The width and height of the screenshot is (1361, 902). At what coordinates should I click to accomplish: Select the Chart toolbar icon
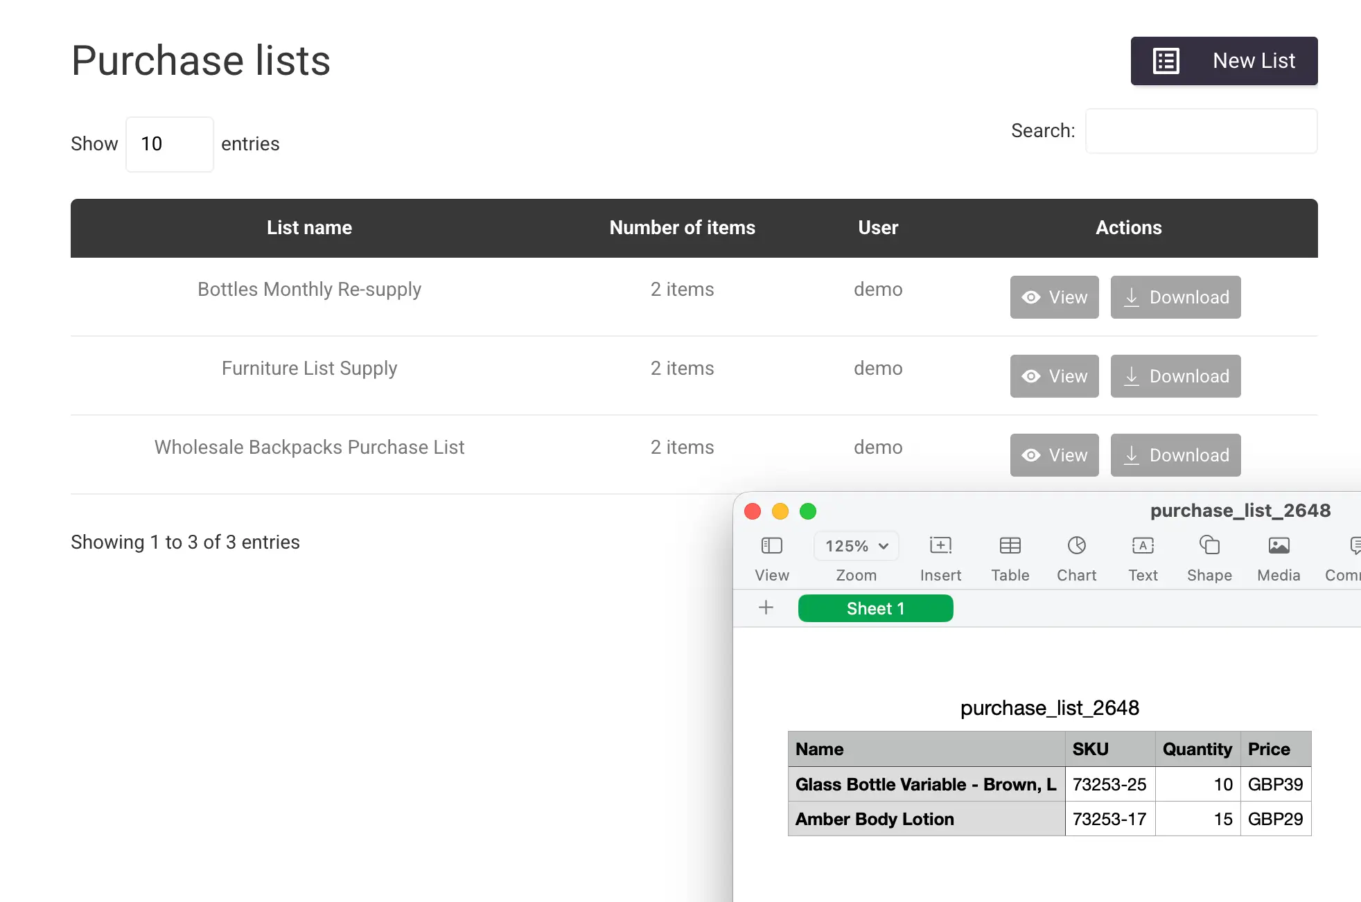coord(1076,546)
